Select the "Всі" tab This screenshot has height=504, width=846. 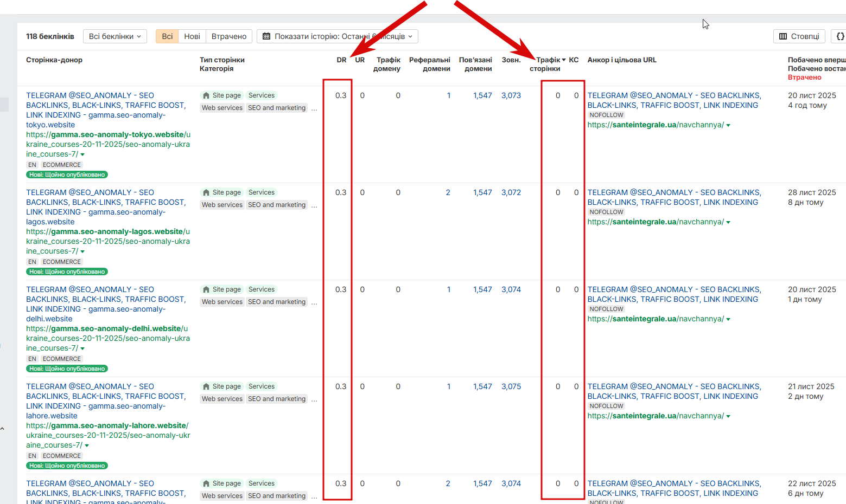click(167, 36)
